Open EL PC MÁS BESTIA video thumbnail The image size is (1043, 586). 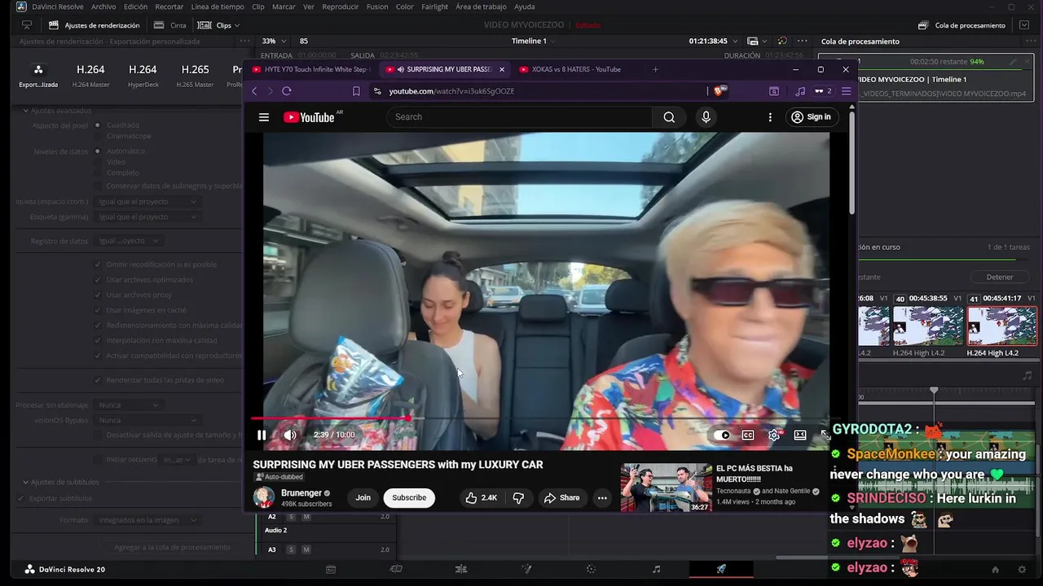(666, 488)
